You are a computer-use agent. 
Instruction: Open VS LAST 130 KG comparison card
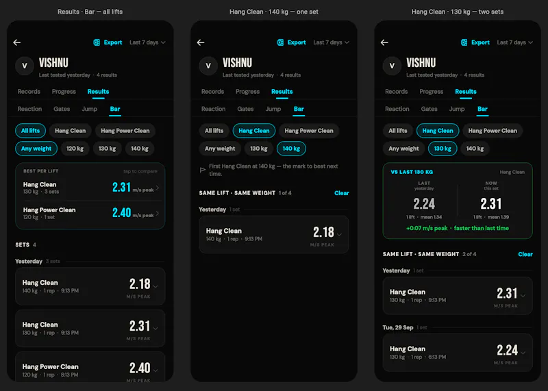(x=458, y=201)
